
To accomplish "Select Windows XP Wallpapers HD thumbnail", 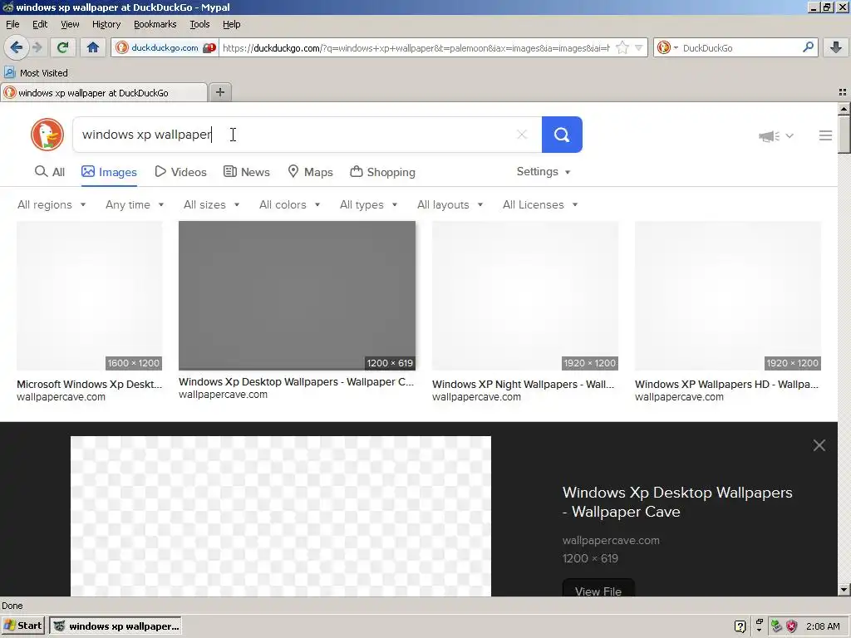I will 728,296.
